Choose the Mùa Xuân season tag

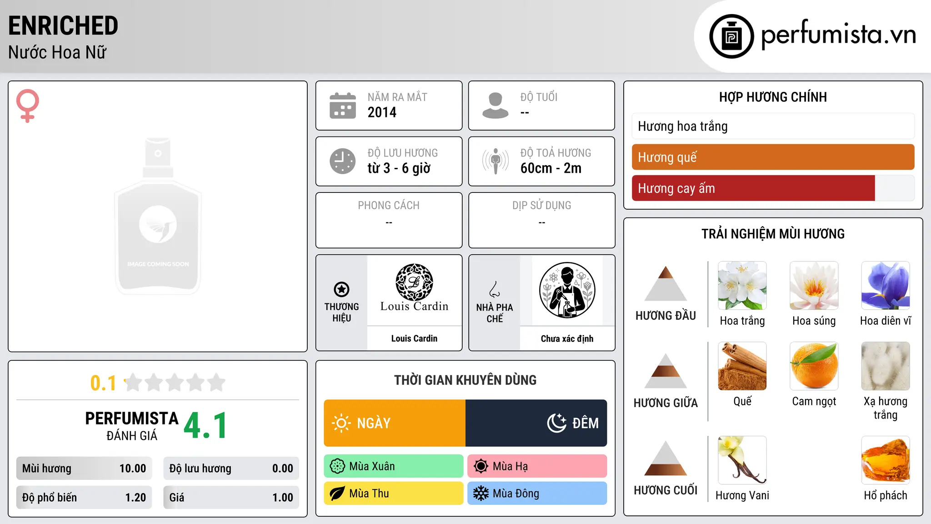click(x=394, y=466)
